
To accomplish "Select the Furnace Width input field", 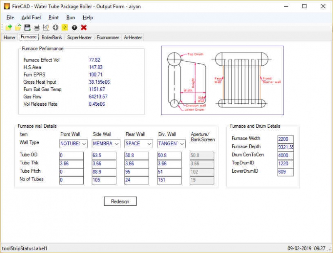I will coord(286,139).
